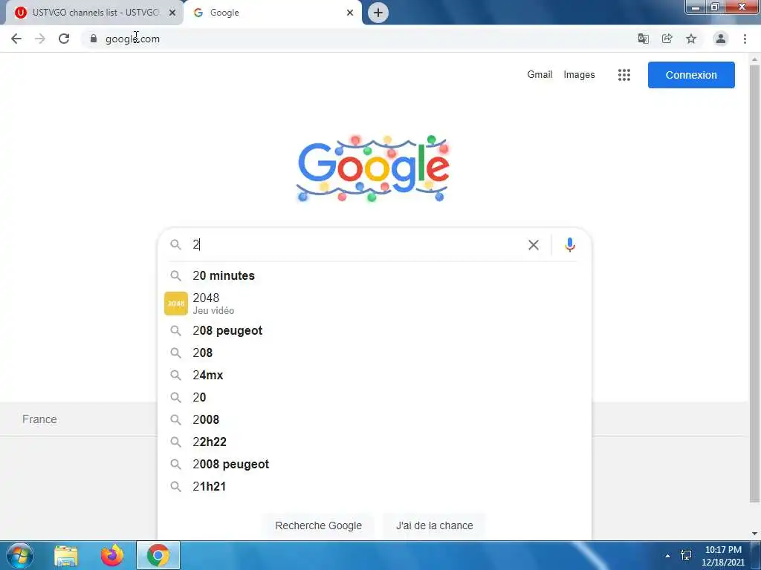The image size is (761, 570).
Task: Click the scrollbar up arrow
Action: point(754,59)
